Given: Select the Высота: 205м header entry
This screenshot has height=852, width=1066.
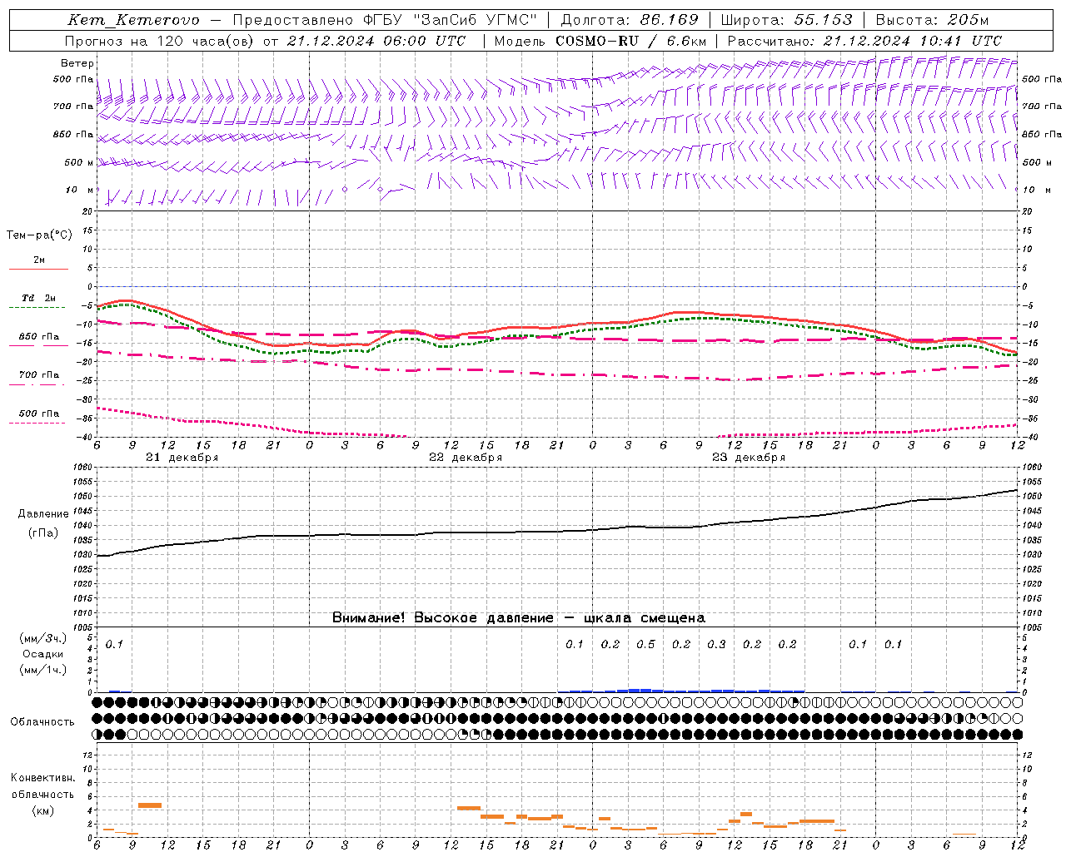Looking at the screenshot, I should click(x=933, y=20).
